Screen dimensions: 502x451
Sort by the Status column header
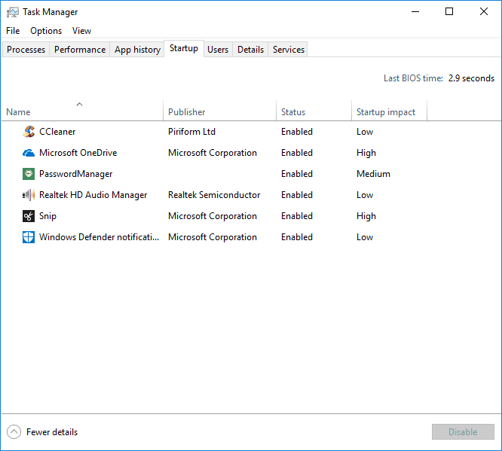tap(314, 111)
